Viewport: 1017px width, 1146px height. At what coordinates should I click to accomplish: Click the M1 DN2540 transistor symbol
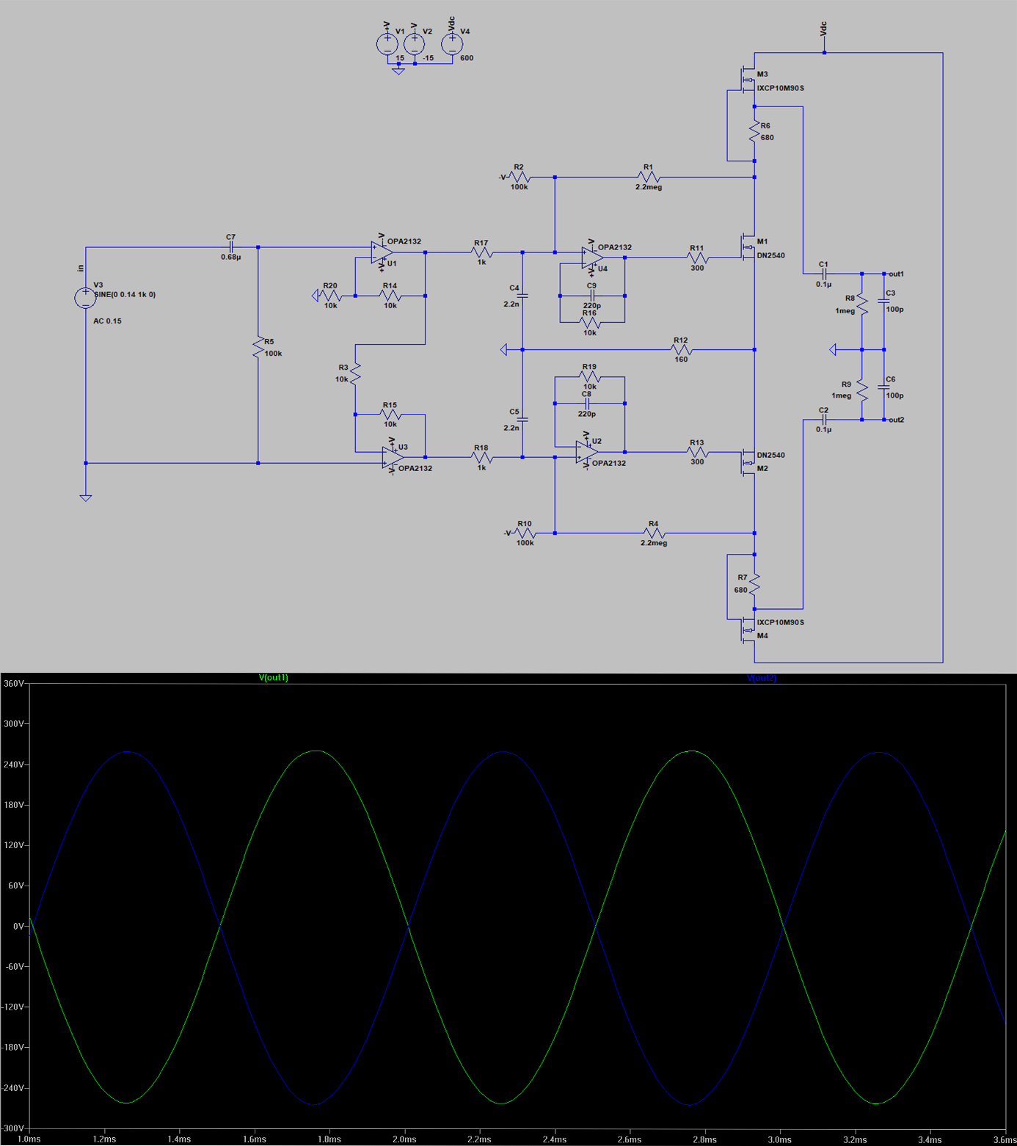point(748,247)
